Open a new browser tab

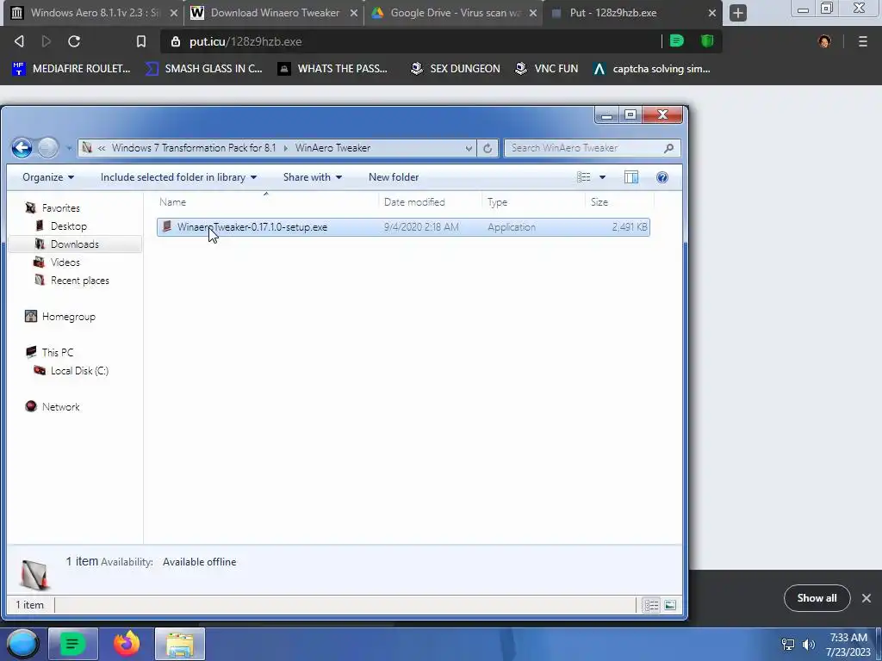click(x=738, y=13)
